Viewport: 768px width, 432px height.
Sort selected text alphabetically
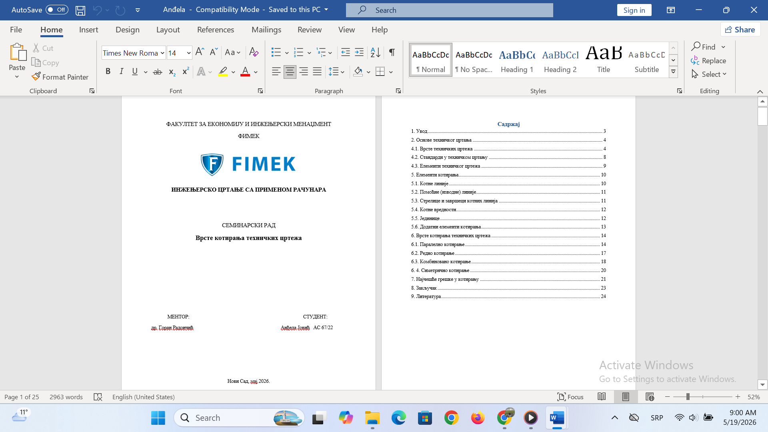click(376, 52)
